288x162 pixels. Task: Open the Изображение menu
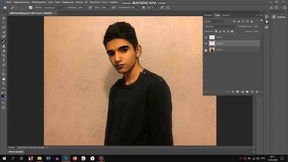point(39,2)
